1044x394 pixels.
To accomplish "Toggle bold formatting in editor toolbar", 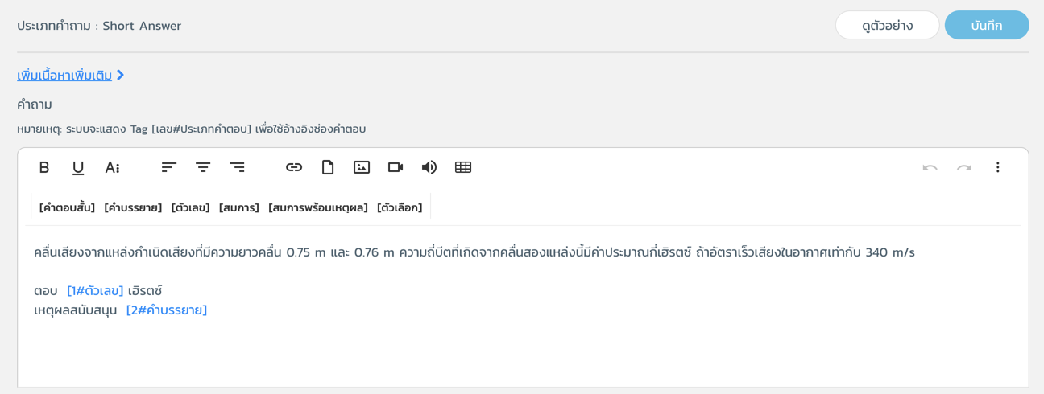I will [x=44, y=167].
